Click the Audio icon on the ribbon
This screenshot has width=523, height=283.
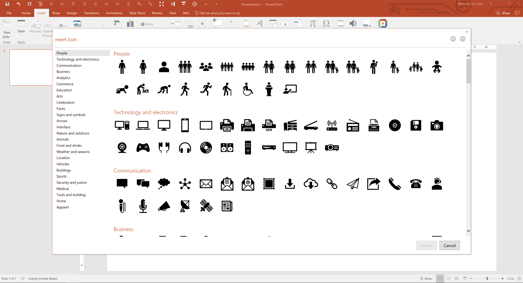click(x=353, y=23)
